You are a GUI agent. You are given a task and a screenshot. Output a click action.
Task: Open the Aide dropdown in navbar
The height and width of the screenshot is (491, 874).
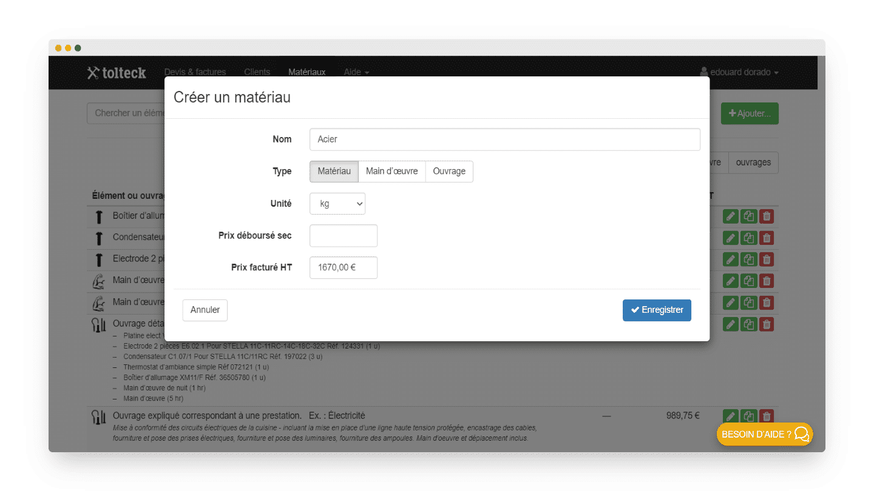356,72
